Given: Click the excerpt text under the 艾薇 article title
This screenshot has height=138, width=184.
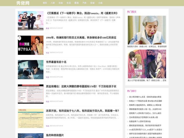Looking at the screenshot, I should pyautogui.click(x=83, y=20).
